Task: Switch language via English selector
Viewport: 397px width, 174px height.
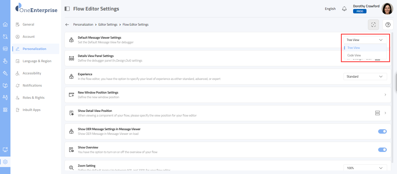Action: (330, 9)
